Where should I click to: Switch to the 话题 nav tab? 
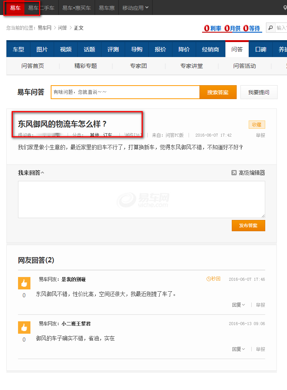[89, 49]
